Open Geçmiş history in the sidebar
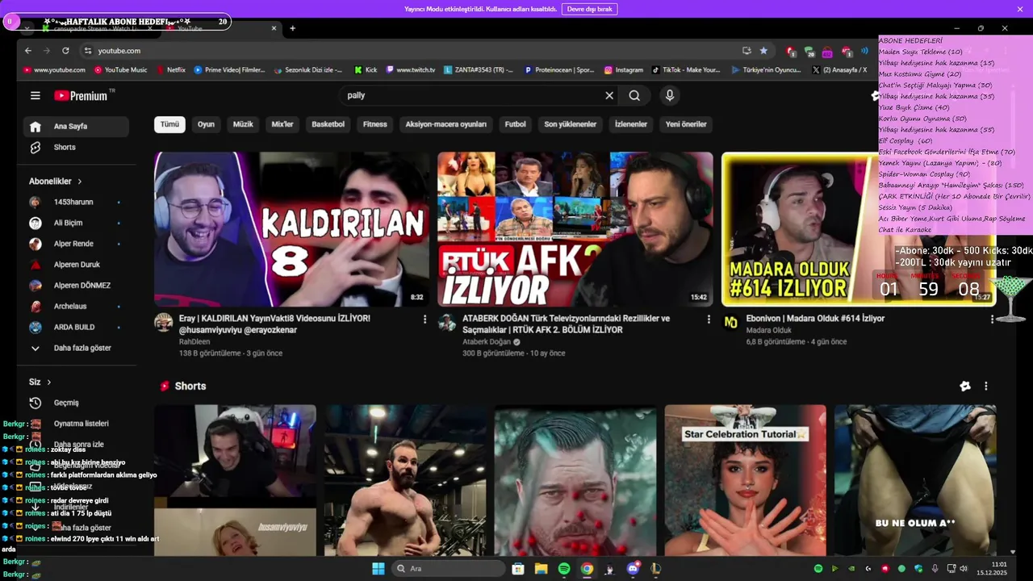 [77, 403]
